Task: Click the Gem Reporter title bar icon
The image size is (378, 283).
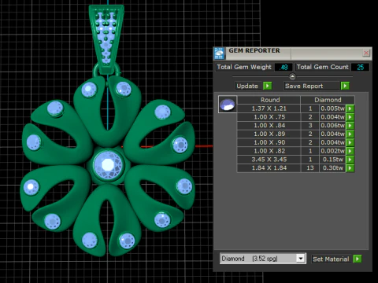Action: pos(219,53)
